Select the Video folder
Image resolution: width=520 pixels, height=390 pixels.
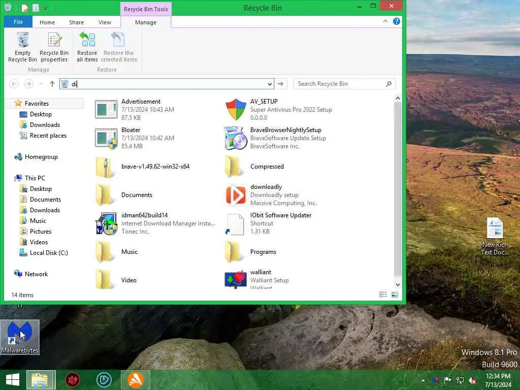104,280
